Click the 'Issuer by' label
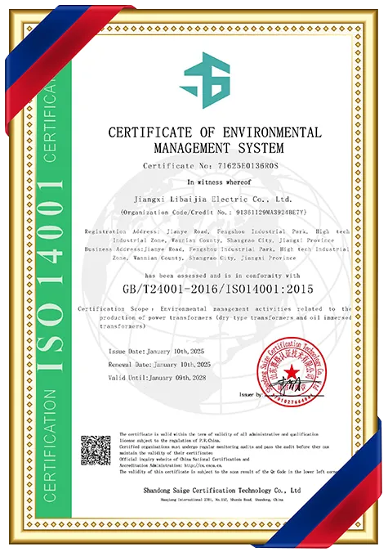 (251, 395)
